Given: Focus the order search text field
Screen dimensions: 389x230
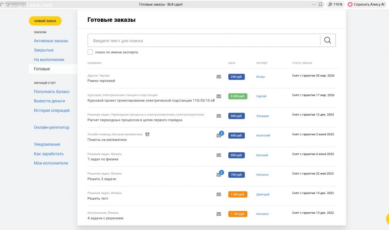Looking at the screenshot, I should coord(204,41).
